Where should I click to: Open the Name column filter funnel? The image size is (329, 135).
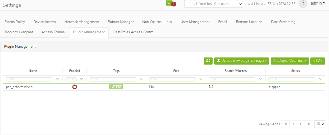tap(57, 80)
